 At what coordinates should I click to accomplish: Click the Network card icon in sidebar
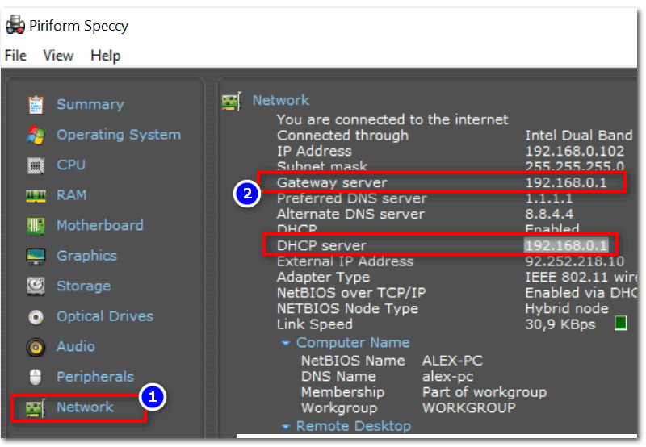click(x=36, y=407)
